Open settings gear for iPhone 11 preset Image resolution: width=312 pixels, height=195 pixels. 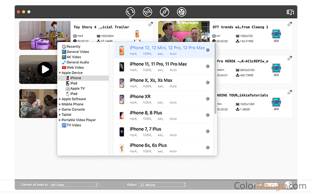[x=208, y=66]
